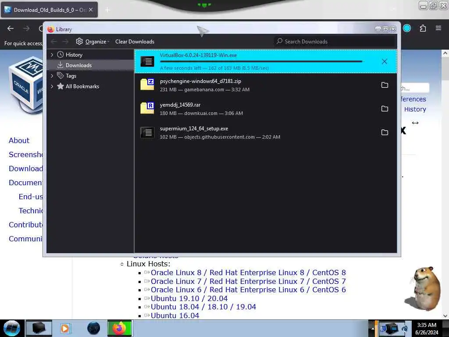449x337 pixels.
Task: Click the VirtualBox exe file icon
Action: [x=147, y=61]
